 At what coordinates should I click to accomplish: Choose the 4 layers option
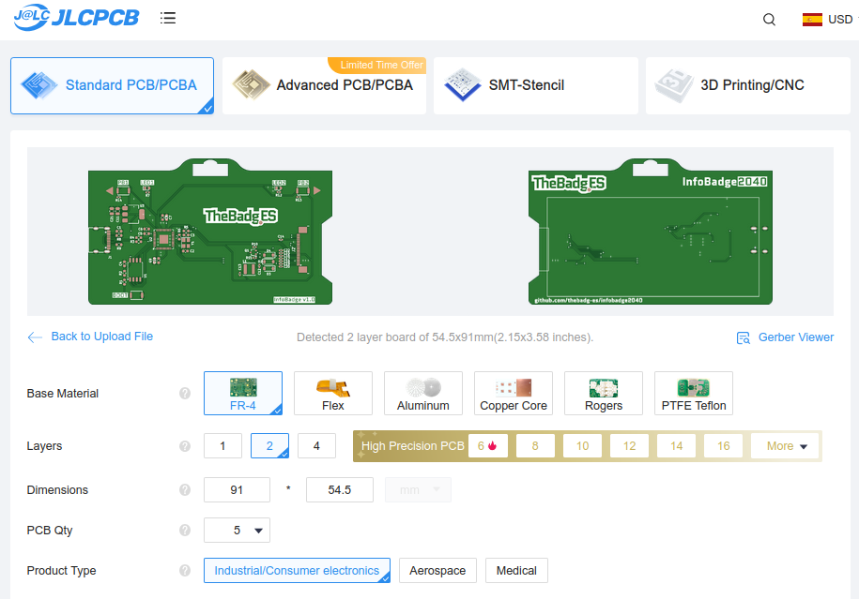pos(316,446)
